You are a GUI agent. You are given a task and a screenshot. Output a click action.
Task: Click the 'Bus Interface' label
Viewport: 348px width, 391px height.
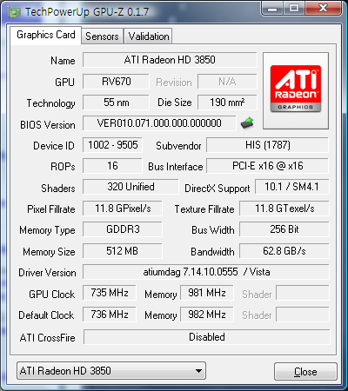(x=176, y=167)
